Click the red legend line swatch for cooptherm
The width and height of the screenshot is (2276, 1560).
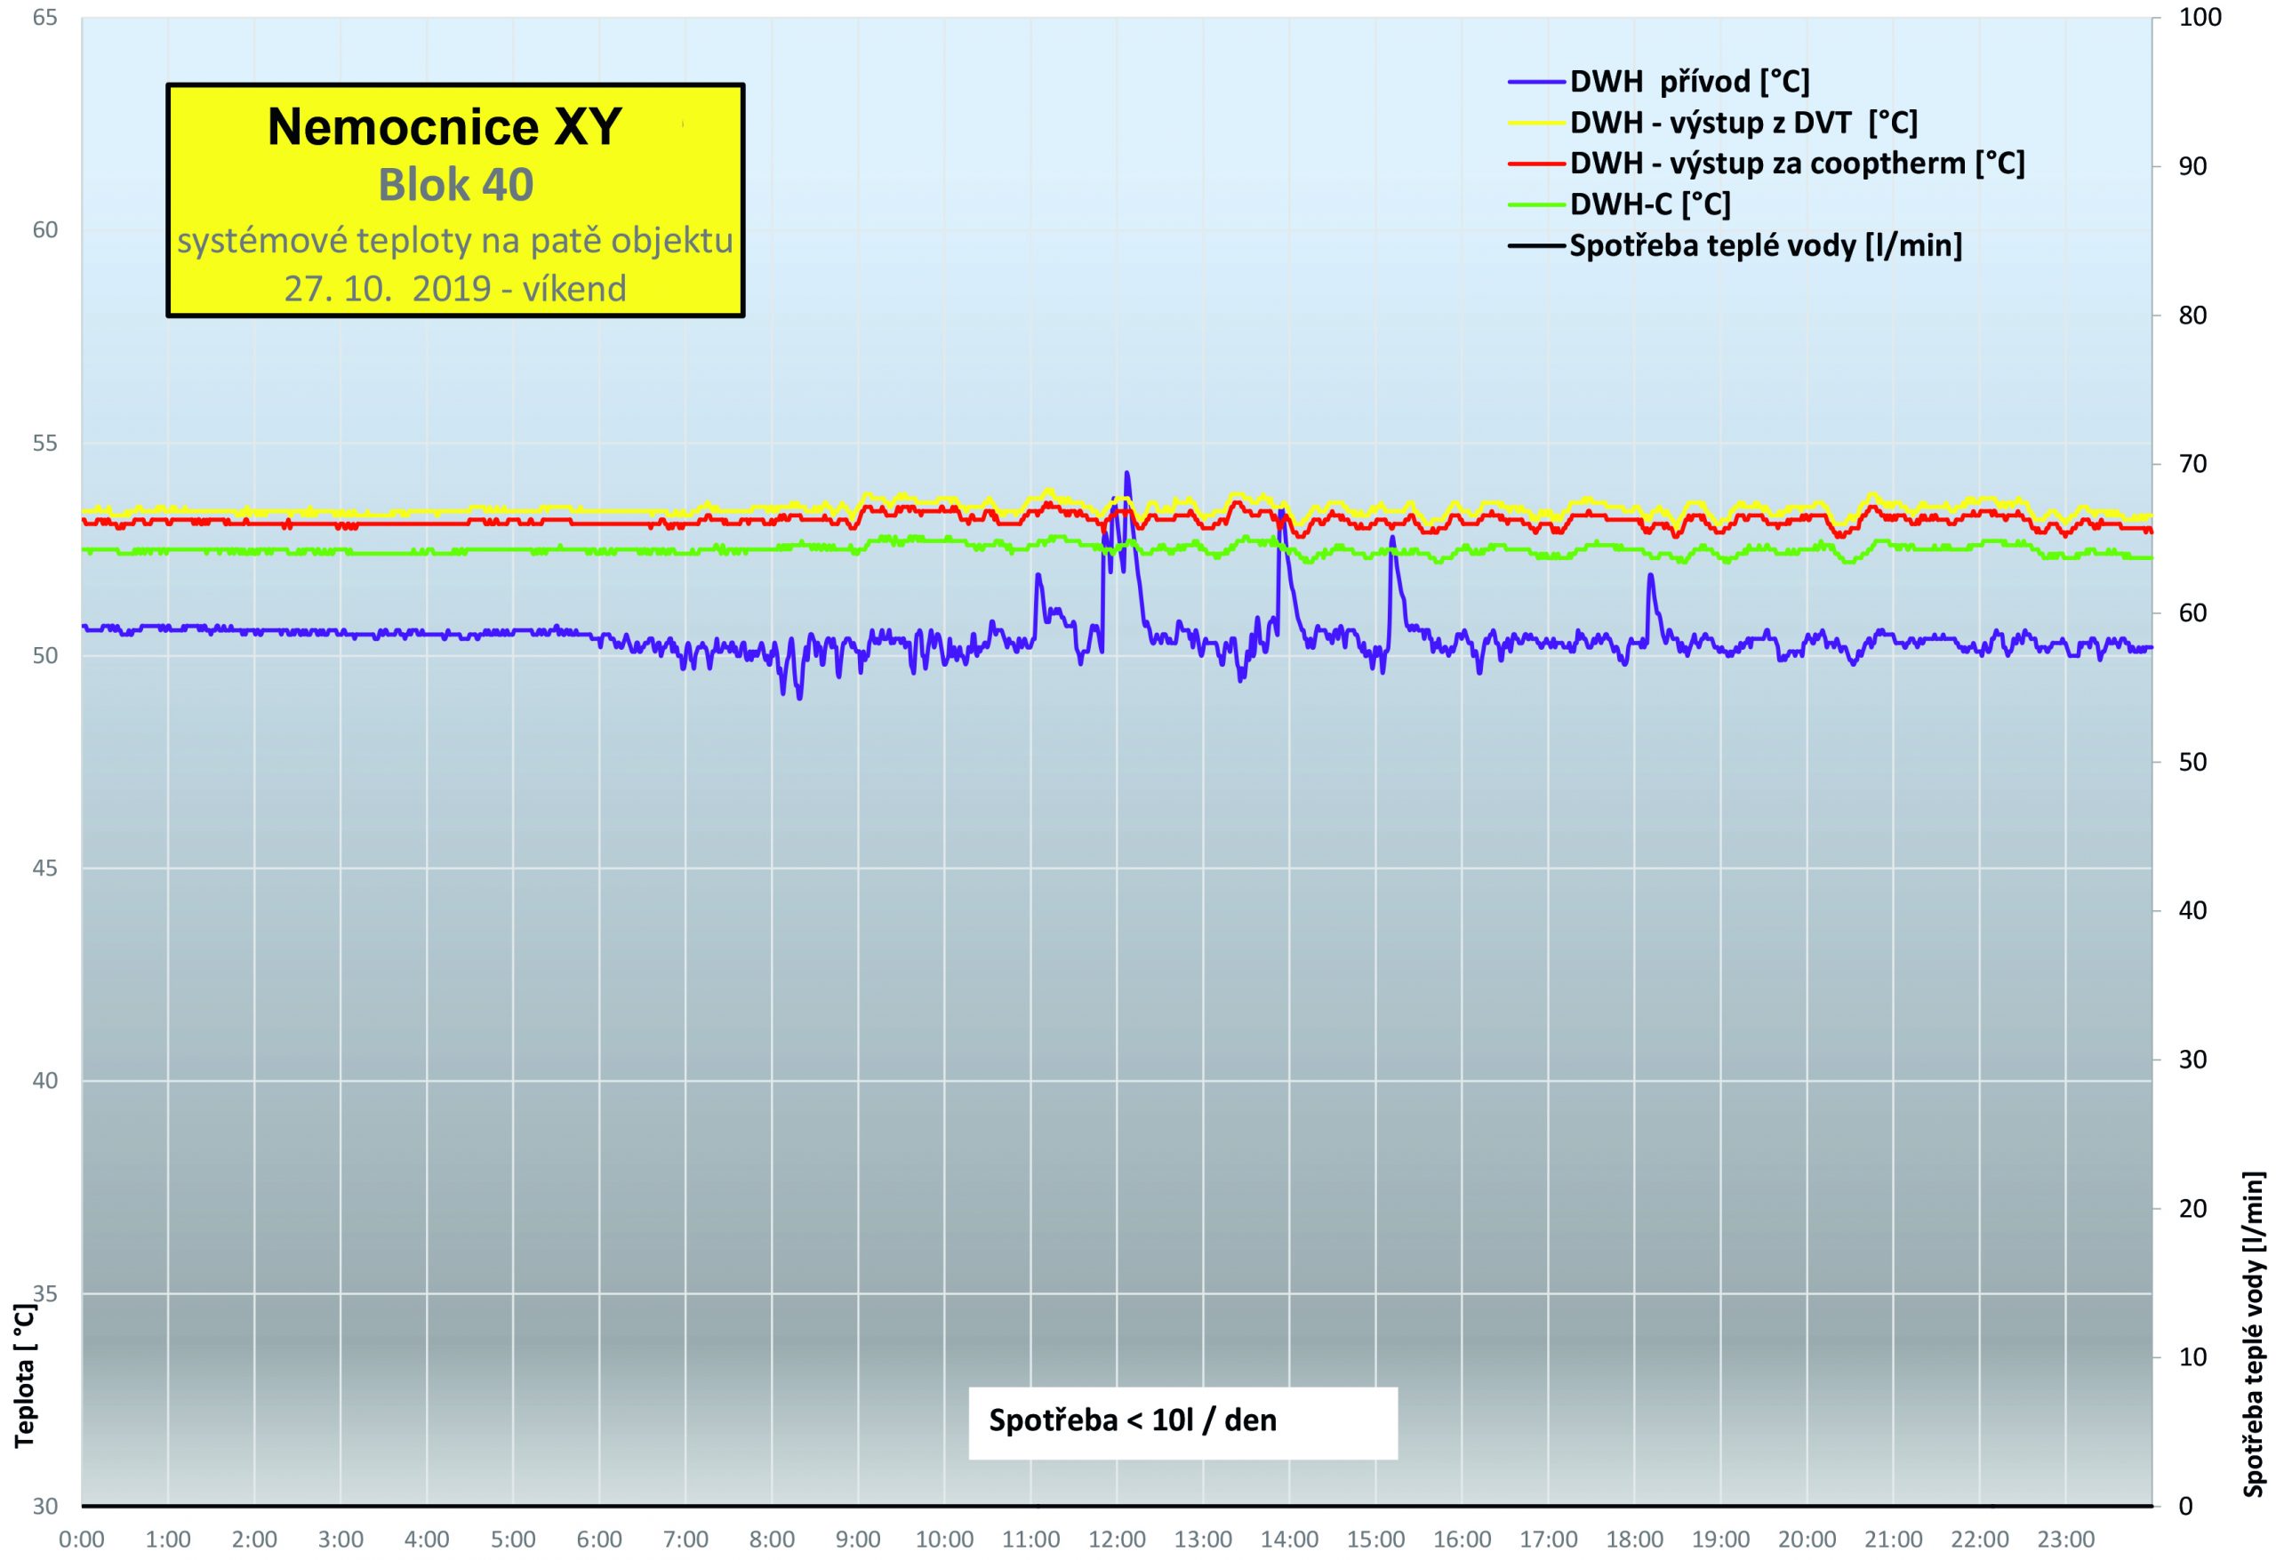click(1536, 164)
